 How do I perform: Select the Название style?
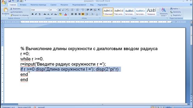coord(151,12)
